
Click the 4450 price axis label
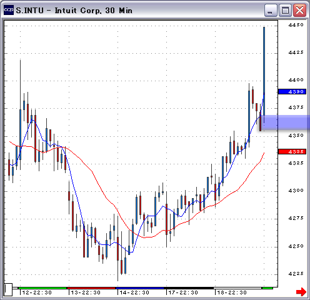click(x=296, y=25)
